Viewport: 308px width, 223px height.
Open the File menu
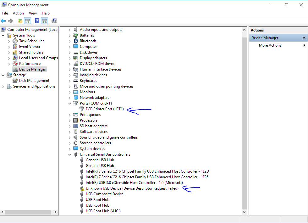5,13
